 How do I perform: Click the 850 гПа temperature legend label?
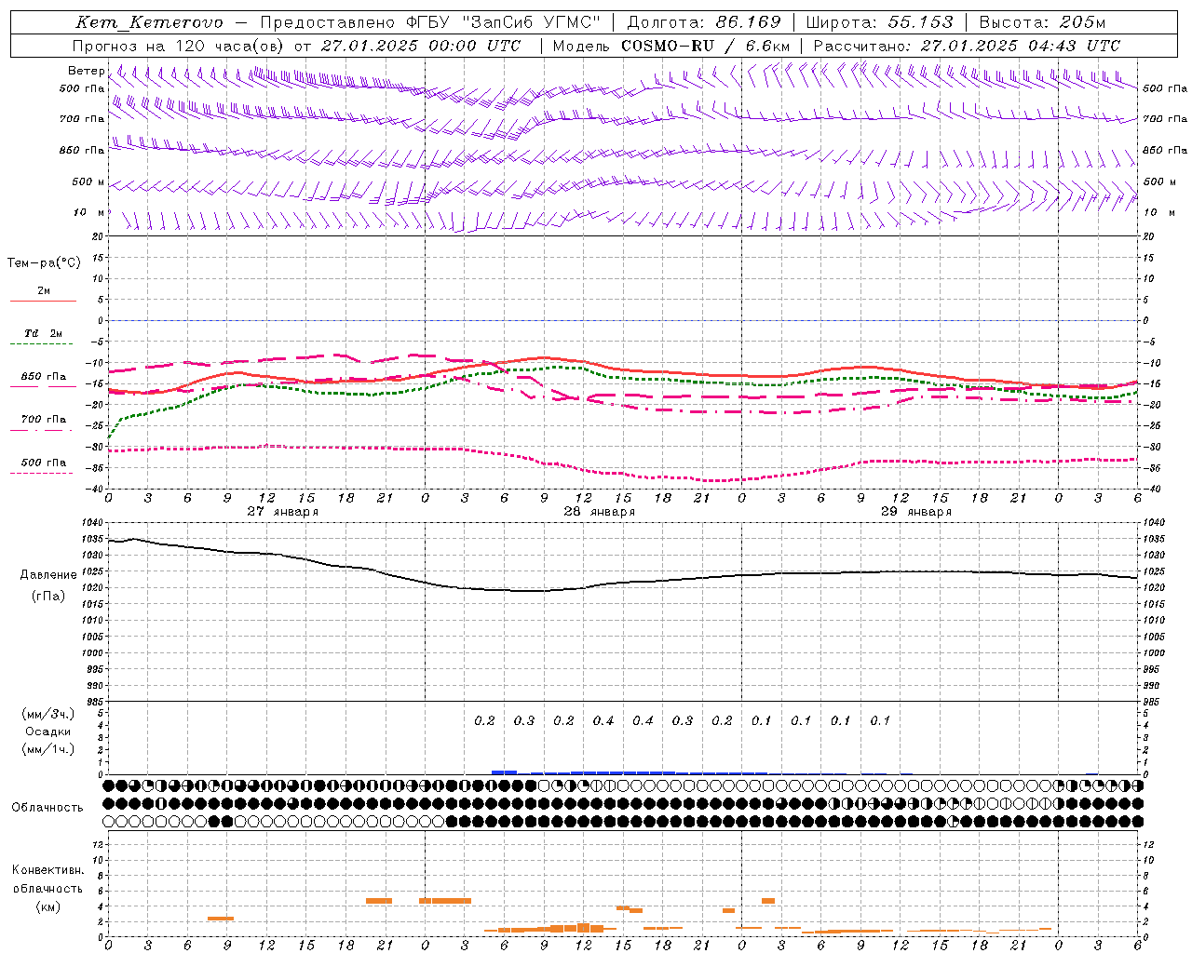tap(44, 377)
